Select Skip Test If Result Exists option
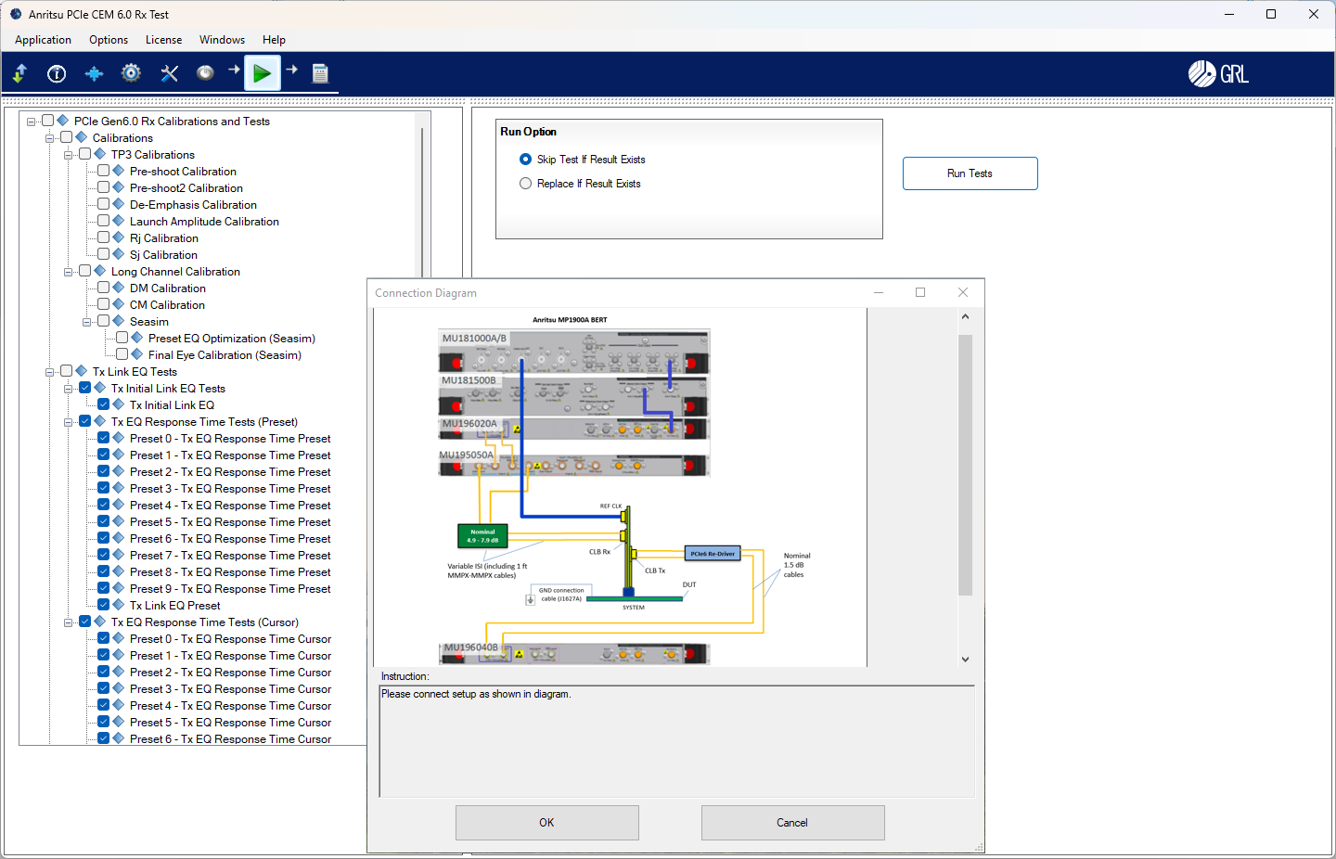Viewport: 1336px width, 859px height. (526, 159)
